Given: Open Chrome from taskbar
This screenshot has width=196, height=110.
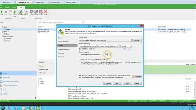Looking at the screenshot, I should 31,108.
